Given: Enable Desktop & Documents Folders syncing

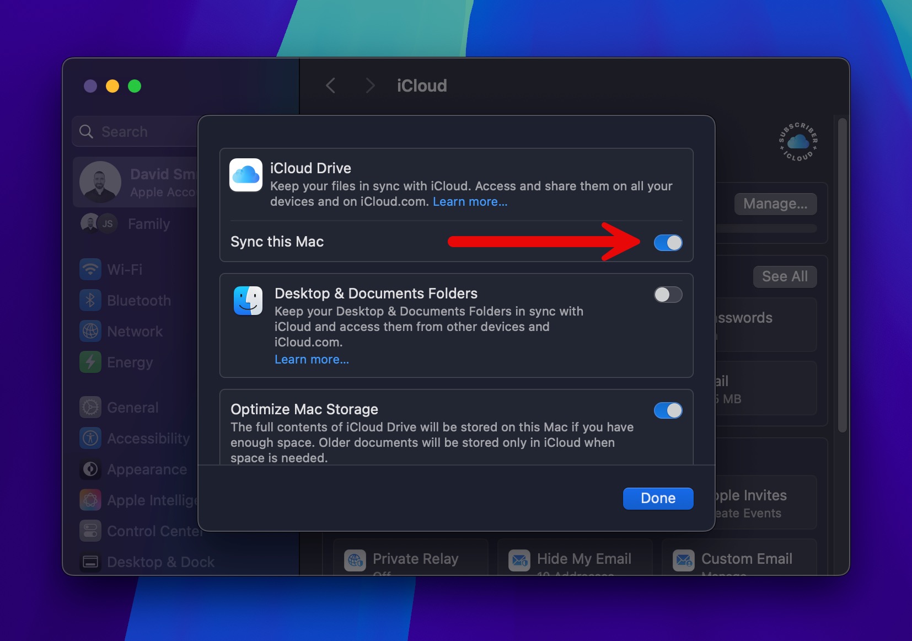Looking at the screenshot, I should pyautogui.click(x=668, y=295).
